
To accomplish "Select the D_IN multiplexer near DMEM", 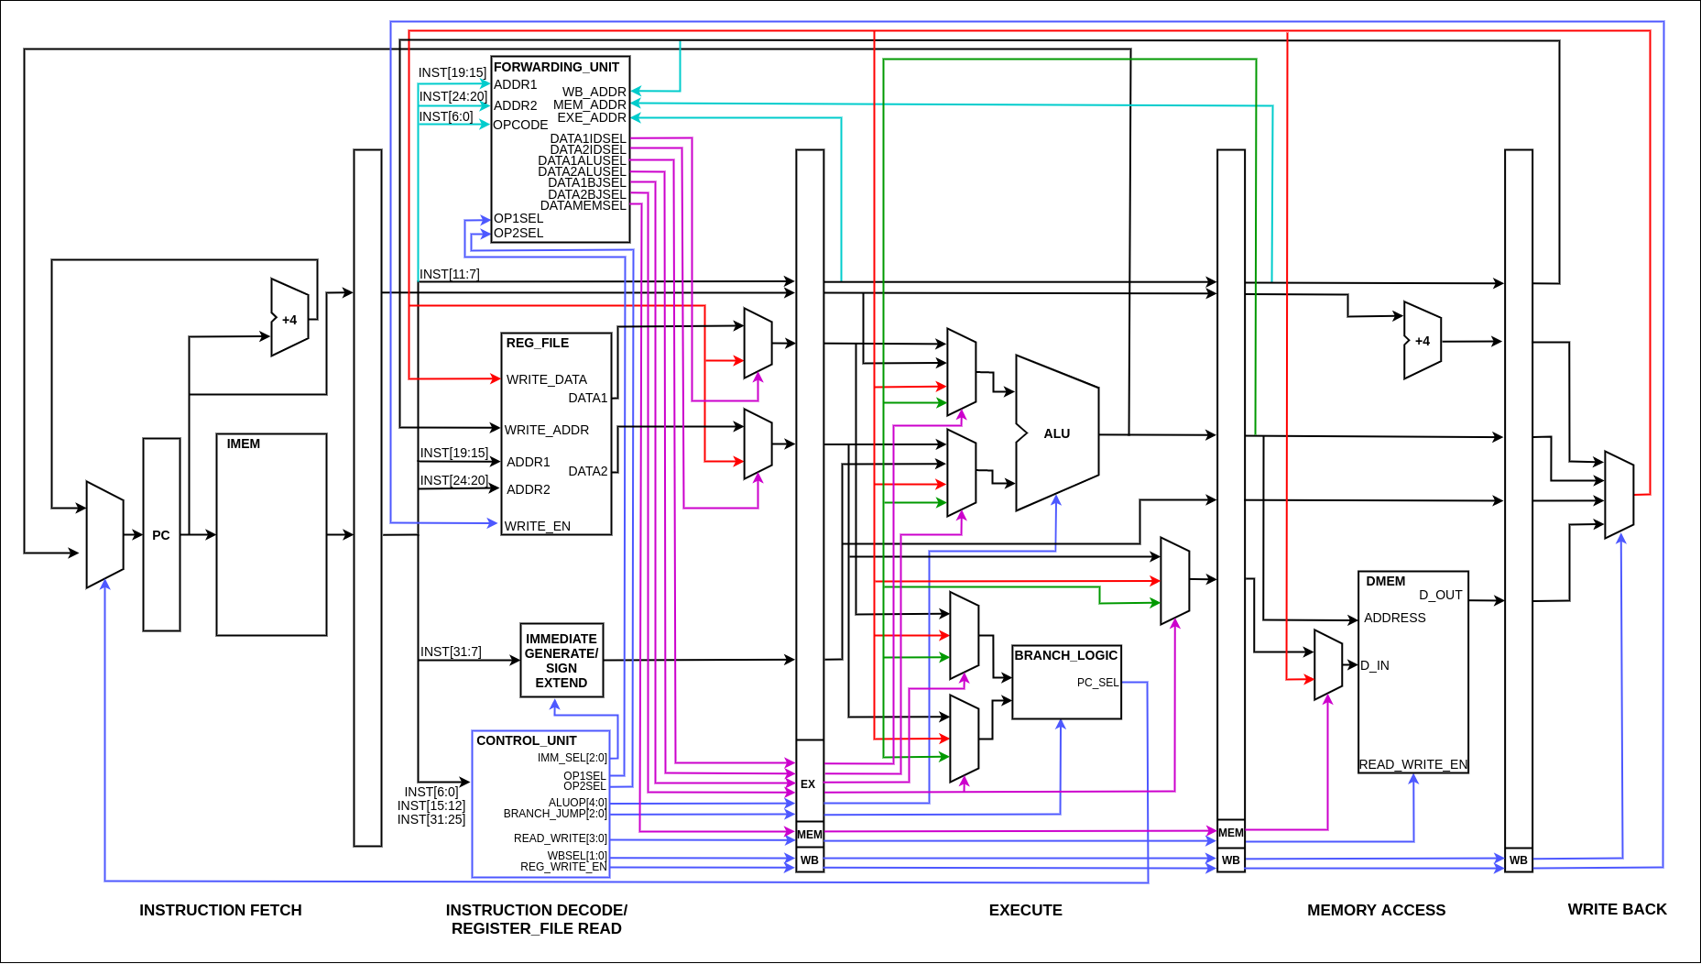I will click(x=1328, y=665).
